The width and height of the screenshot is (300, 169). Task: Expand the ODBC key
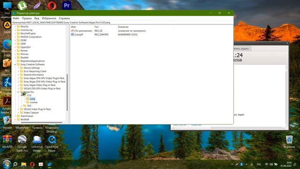[x=15, y=40]
